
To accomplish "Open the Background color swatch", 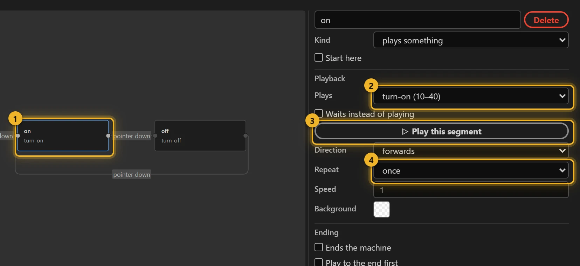I will pos(382,209).
